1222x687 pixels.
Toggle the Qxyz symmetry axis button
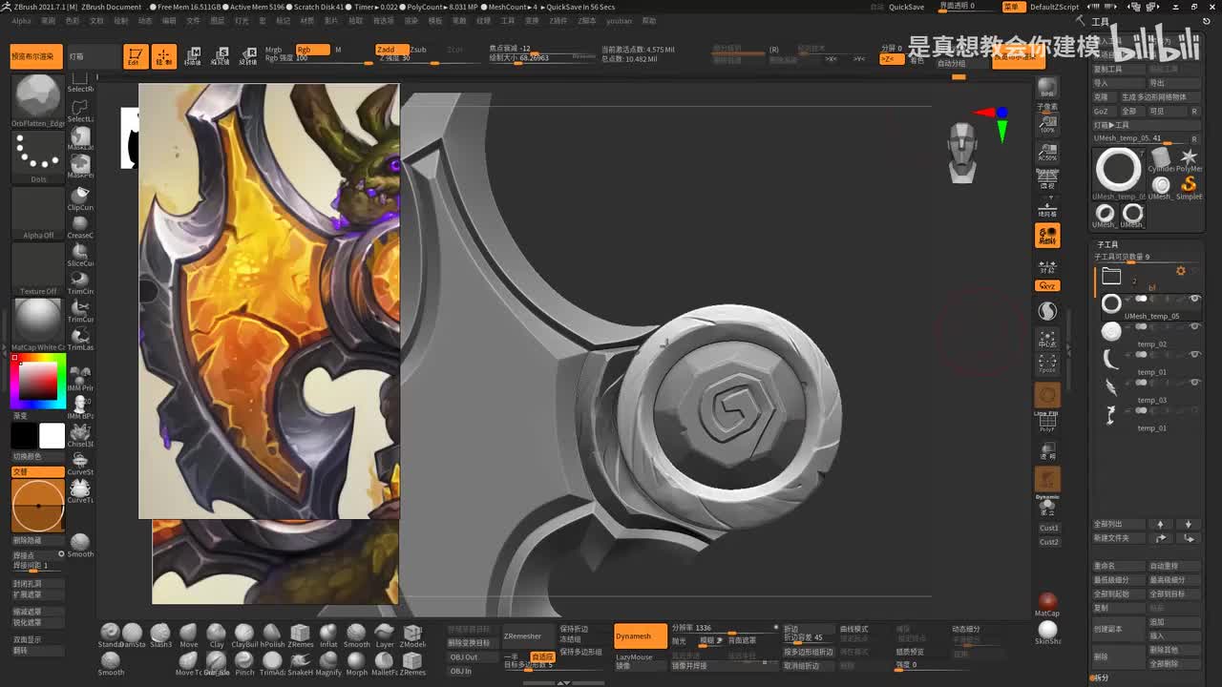coord(1047,286)
